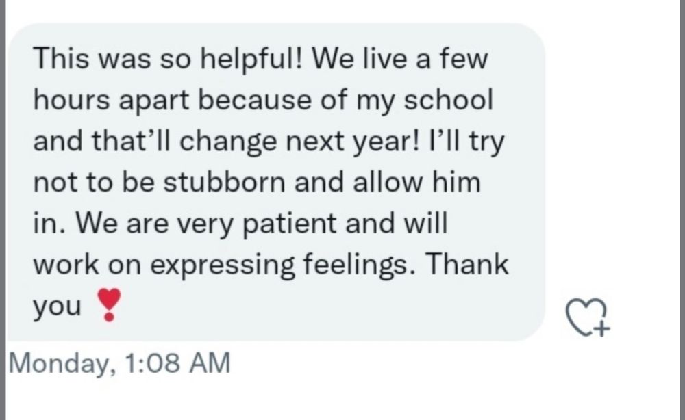
Task: Click the "Monday, 1:08 AM" timestamp
Action: (x=119, y=363)
